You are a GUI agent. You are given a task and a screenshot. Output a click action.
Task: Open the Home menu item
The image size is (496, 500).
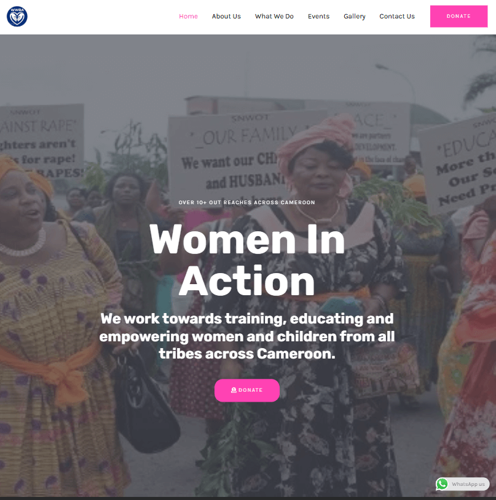pos(188,16)
